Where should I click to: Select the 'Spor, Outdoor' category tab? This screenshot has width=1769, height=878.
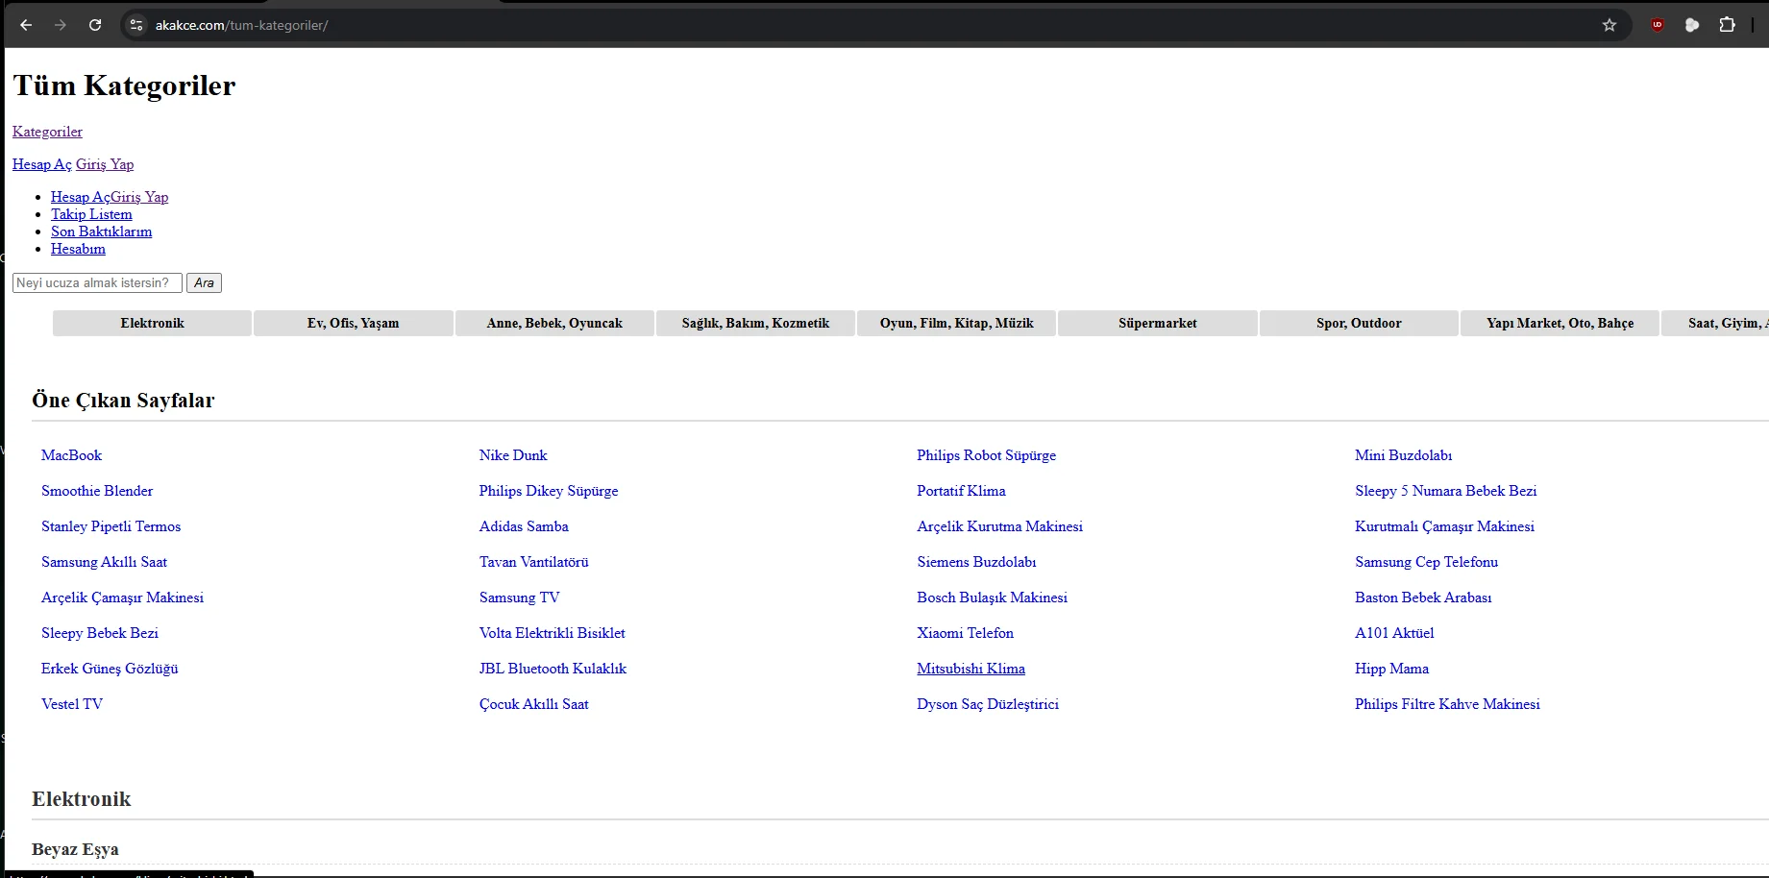pos(1359,323)
